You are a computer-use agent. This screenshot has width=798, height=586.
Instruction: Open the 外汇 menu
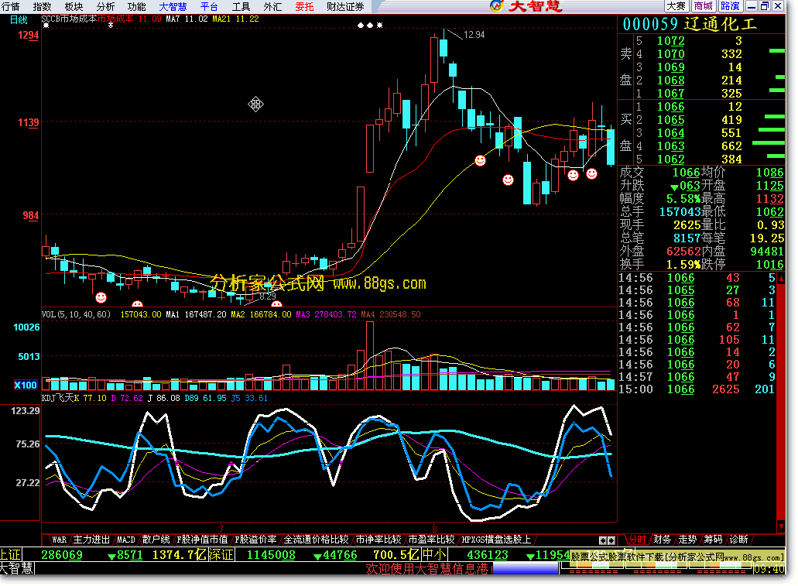[x=272, y=7]
